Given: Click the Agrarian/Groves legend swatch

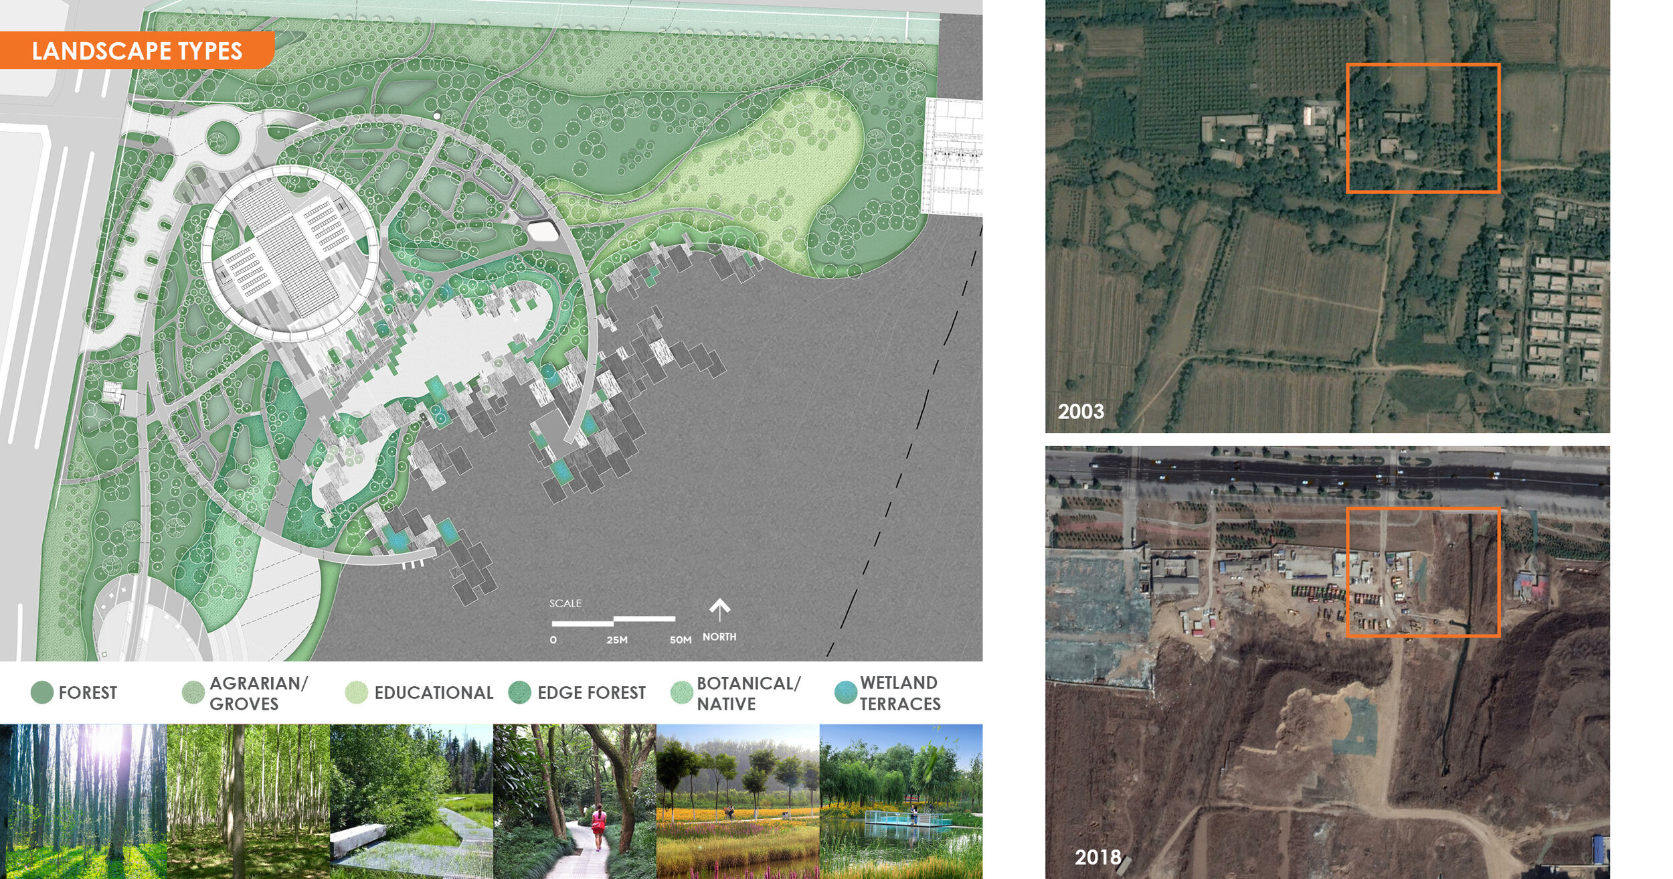Looking at the screenshot, I should click(193, 692).
